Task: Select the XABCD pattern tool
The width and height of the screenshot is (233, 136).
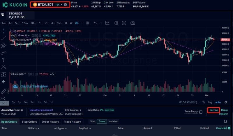Action: 3,67
